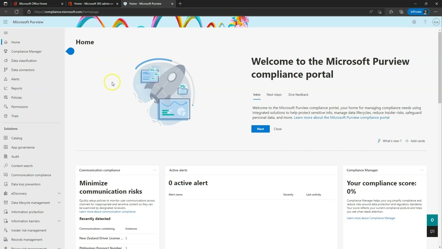
Task: Click the Permissions icon
Action: coord(6,107)
